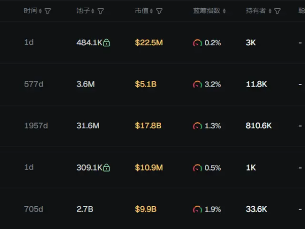Click gauge icon beside 1.9%
305x229 pixels.
pos(197,209)
